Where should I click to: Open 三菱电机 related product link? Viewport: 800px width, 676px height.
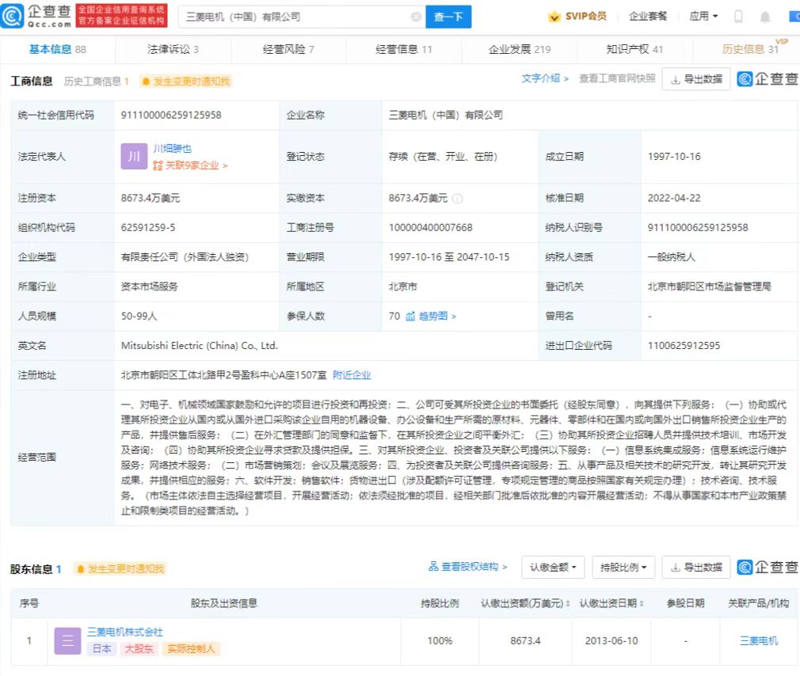coord(759,641)
